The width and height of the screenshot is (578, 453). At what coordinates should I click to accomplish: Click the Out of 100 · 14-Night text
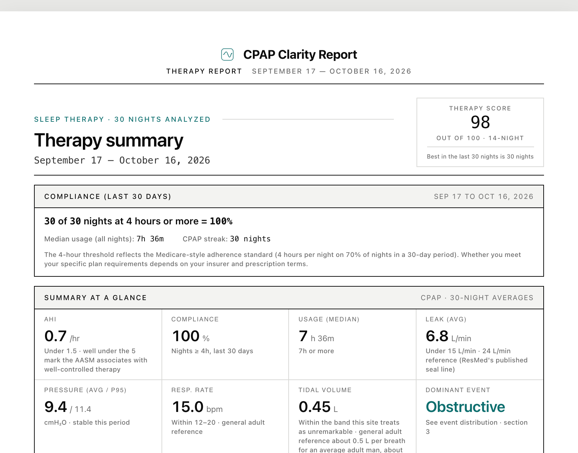point(480,138)
